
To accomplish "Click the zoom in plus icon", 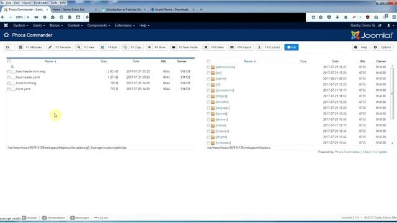I will pos(28,17).
